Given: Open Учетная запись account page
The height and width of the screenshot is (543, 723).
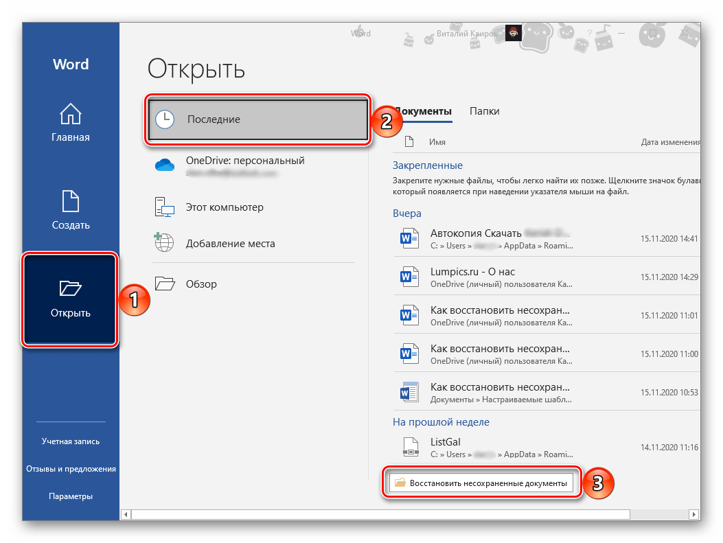Looking at the screenshot, I should [x=71, y=441].
